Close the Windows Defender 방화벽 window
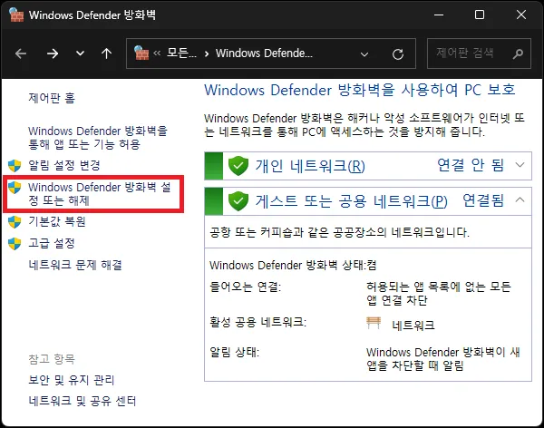The image size is (544, 428). 521,15
